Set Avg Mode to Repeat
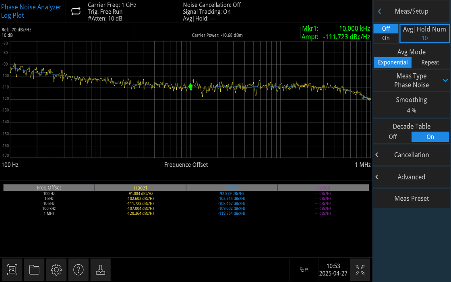 pos(430,62)
